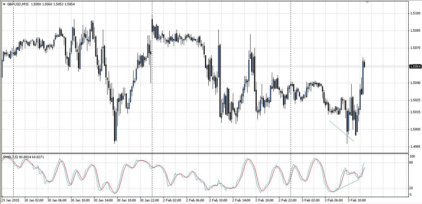Click the OHLC values 1.5058 1.5060 1.5053 1.5054

53,4
